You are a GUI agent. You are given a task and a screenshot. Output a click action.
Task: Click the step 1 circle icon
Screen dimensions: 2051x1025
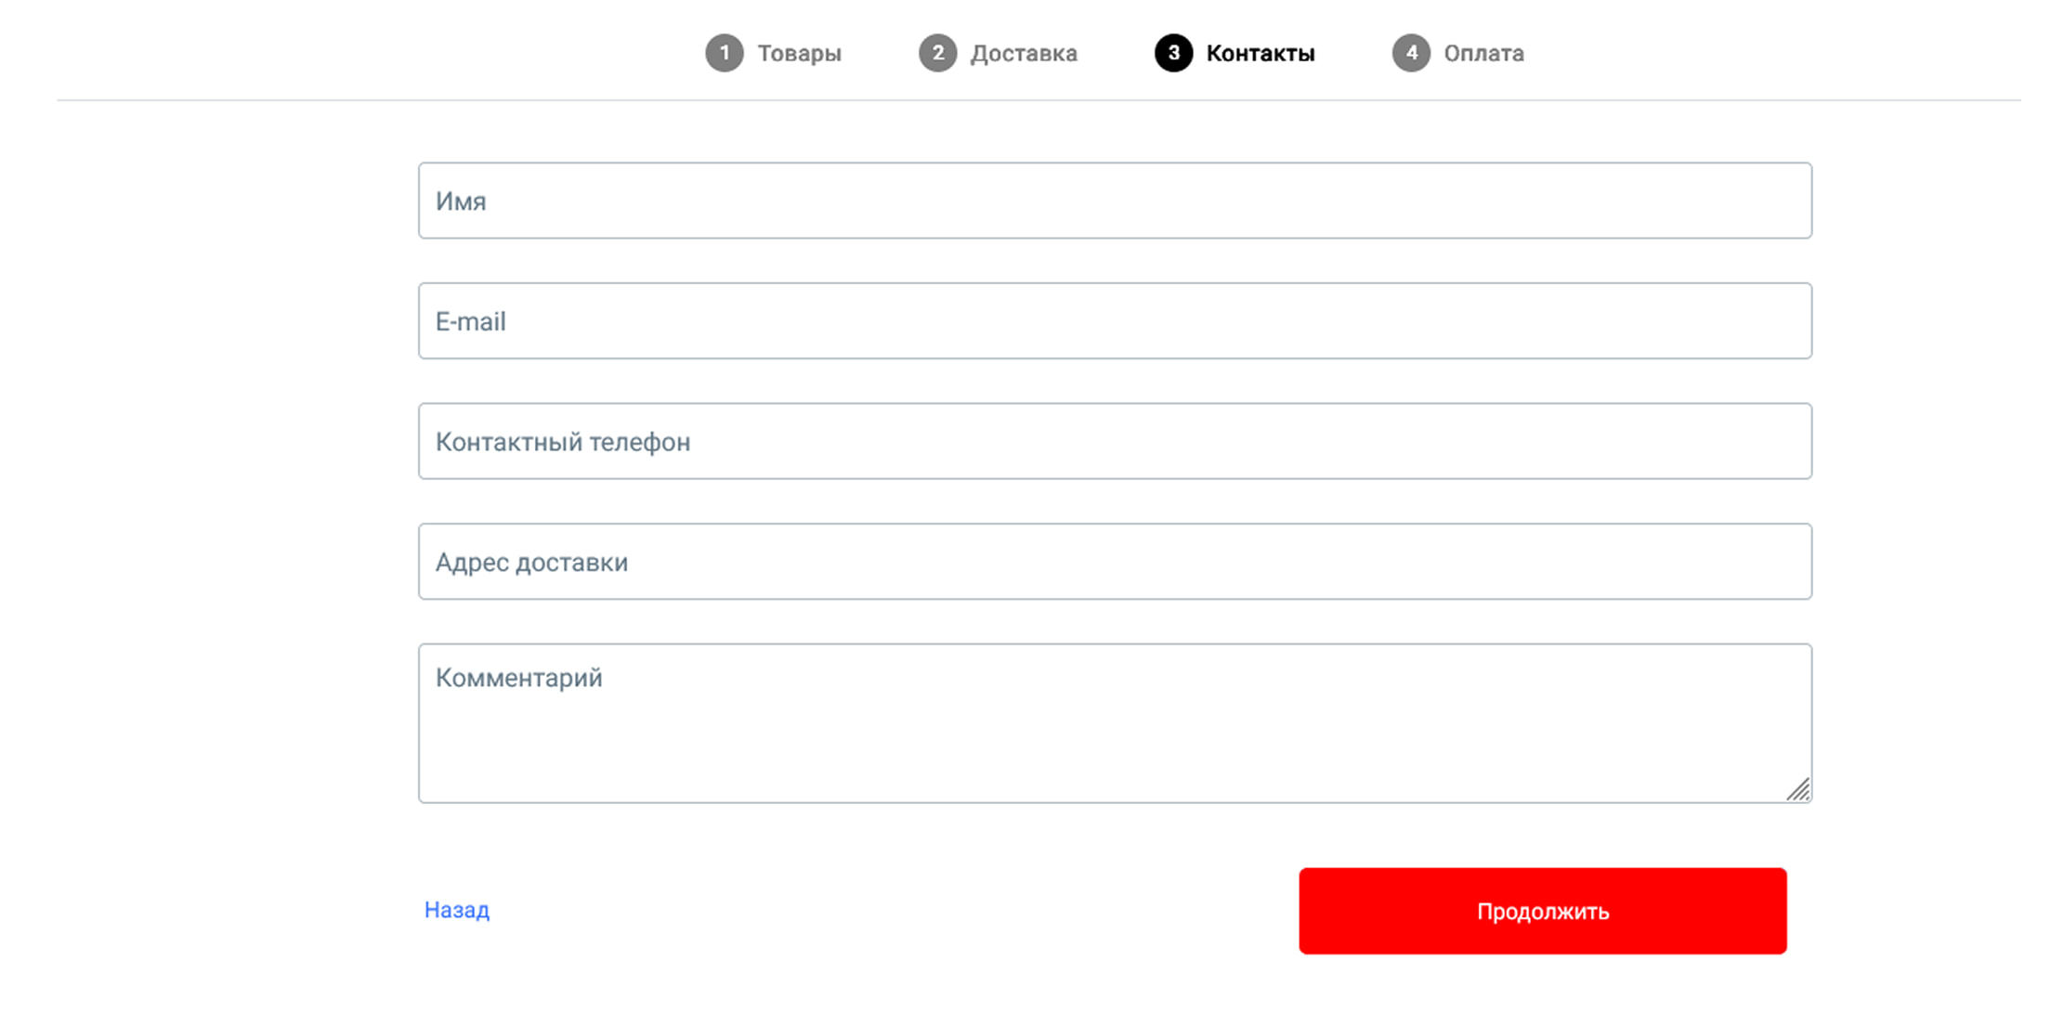pos(725,53)
